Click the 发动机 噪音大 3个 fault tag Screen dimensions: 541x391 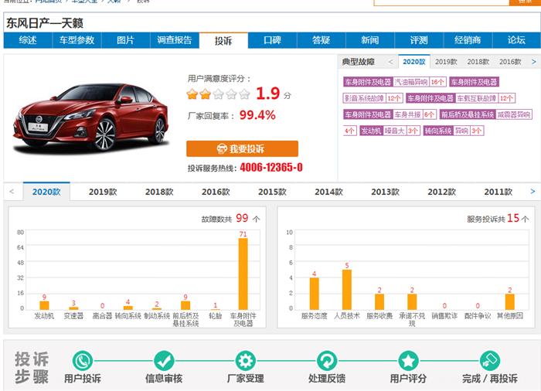pos(390,131)
